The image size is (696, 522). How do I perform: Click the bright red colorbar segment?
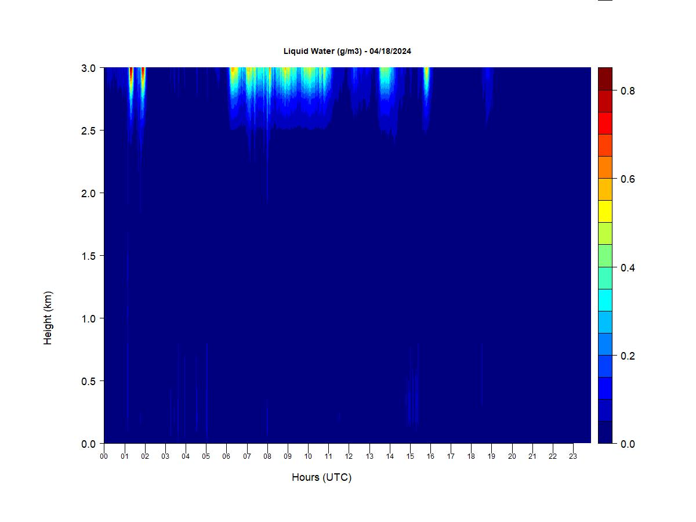[x=605, y=124]
